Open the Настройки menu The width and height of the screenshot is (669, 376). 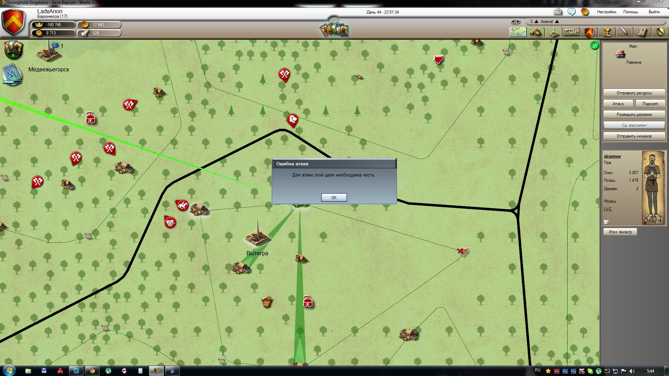click(606, 12)
